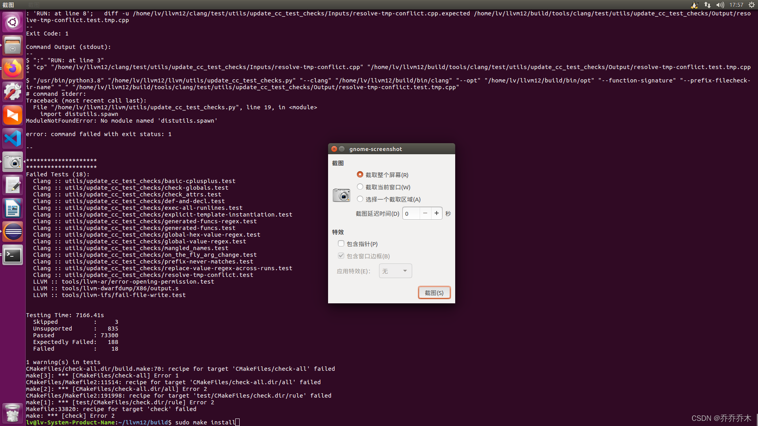Screen dimensions: 758x426
Task: Launch Visual Studio Code from dock
Action: point(13,138)
